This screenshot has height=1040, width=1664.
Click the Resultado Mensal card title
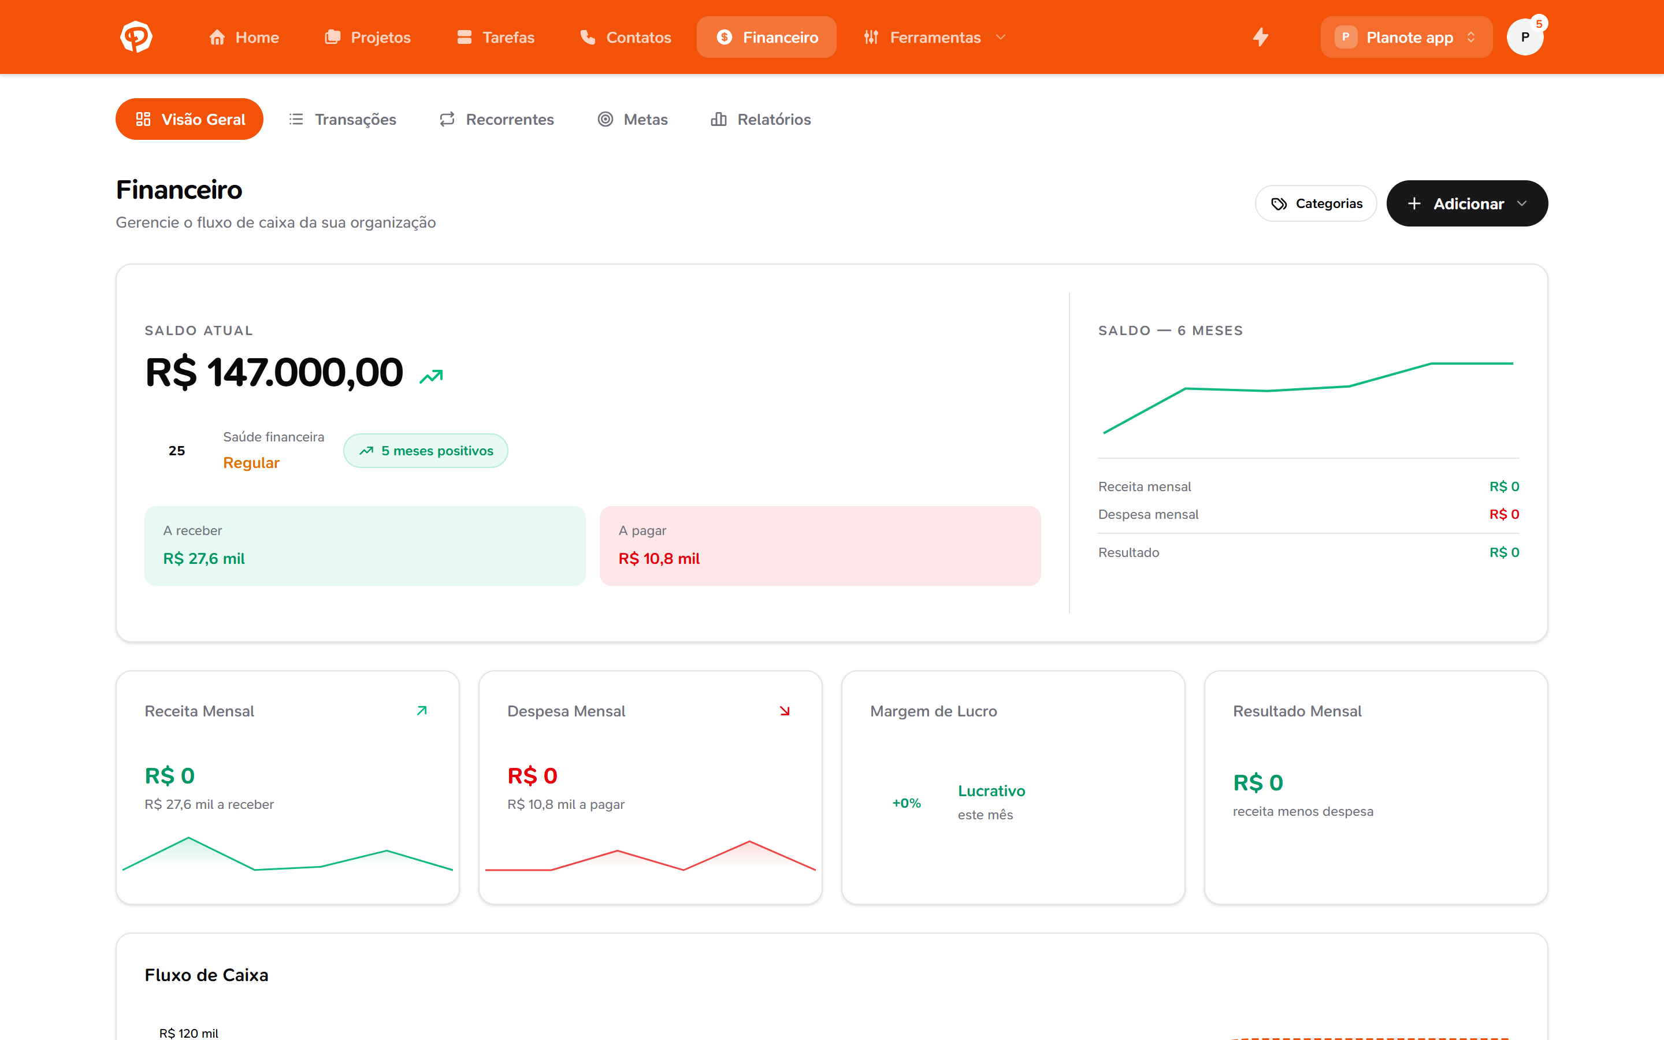pyautogui.click(x=1297, y=711)
